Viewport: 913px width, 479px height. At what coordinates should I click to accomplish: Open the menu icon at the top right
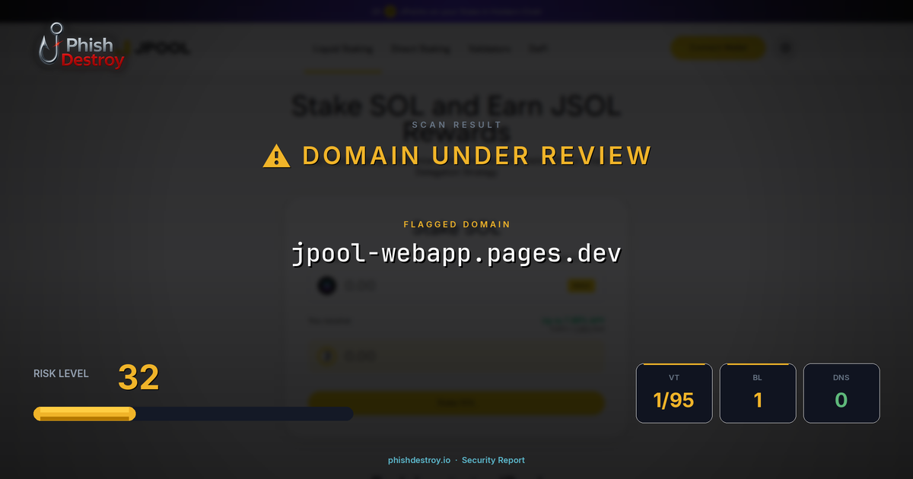785,47
